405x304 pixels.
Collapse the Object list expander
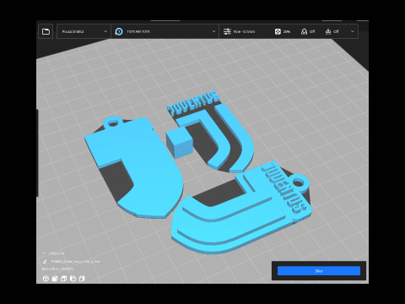coord(45,253)
